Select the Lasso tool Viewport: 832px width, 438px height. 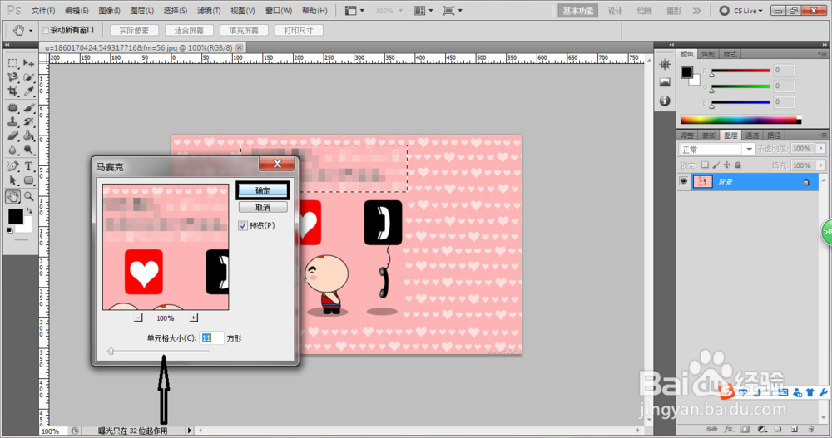point(12,77)
